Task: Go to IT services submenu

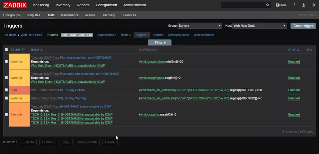Action: pos(129,15)
